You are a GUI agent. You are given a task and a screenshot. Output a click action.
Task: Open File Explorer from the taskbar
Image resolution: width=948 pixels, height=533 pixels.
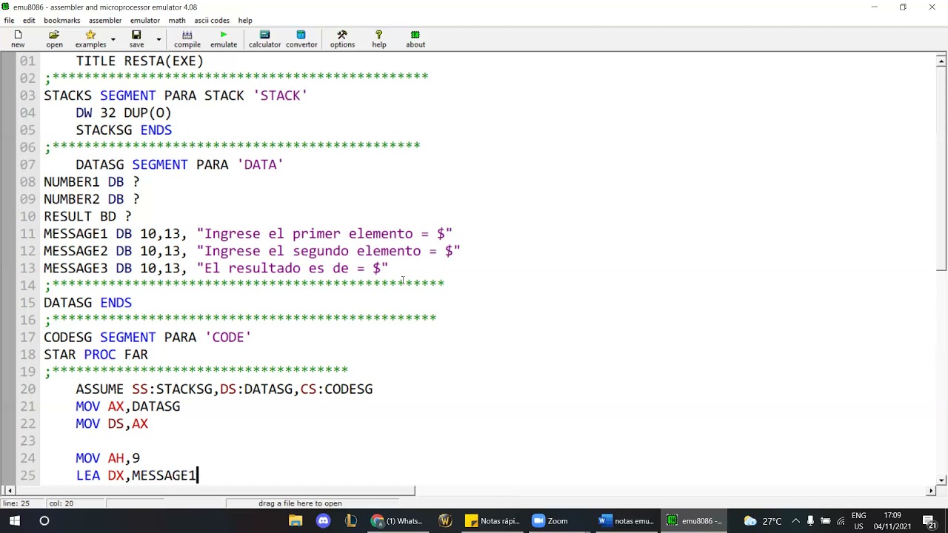click(296, 521)
